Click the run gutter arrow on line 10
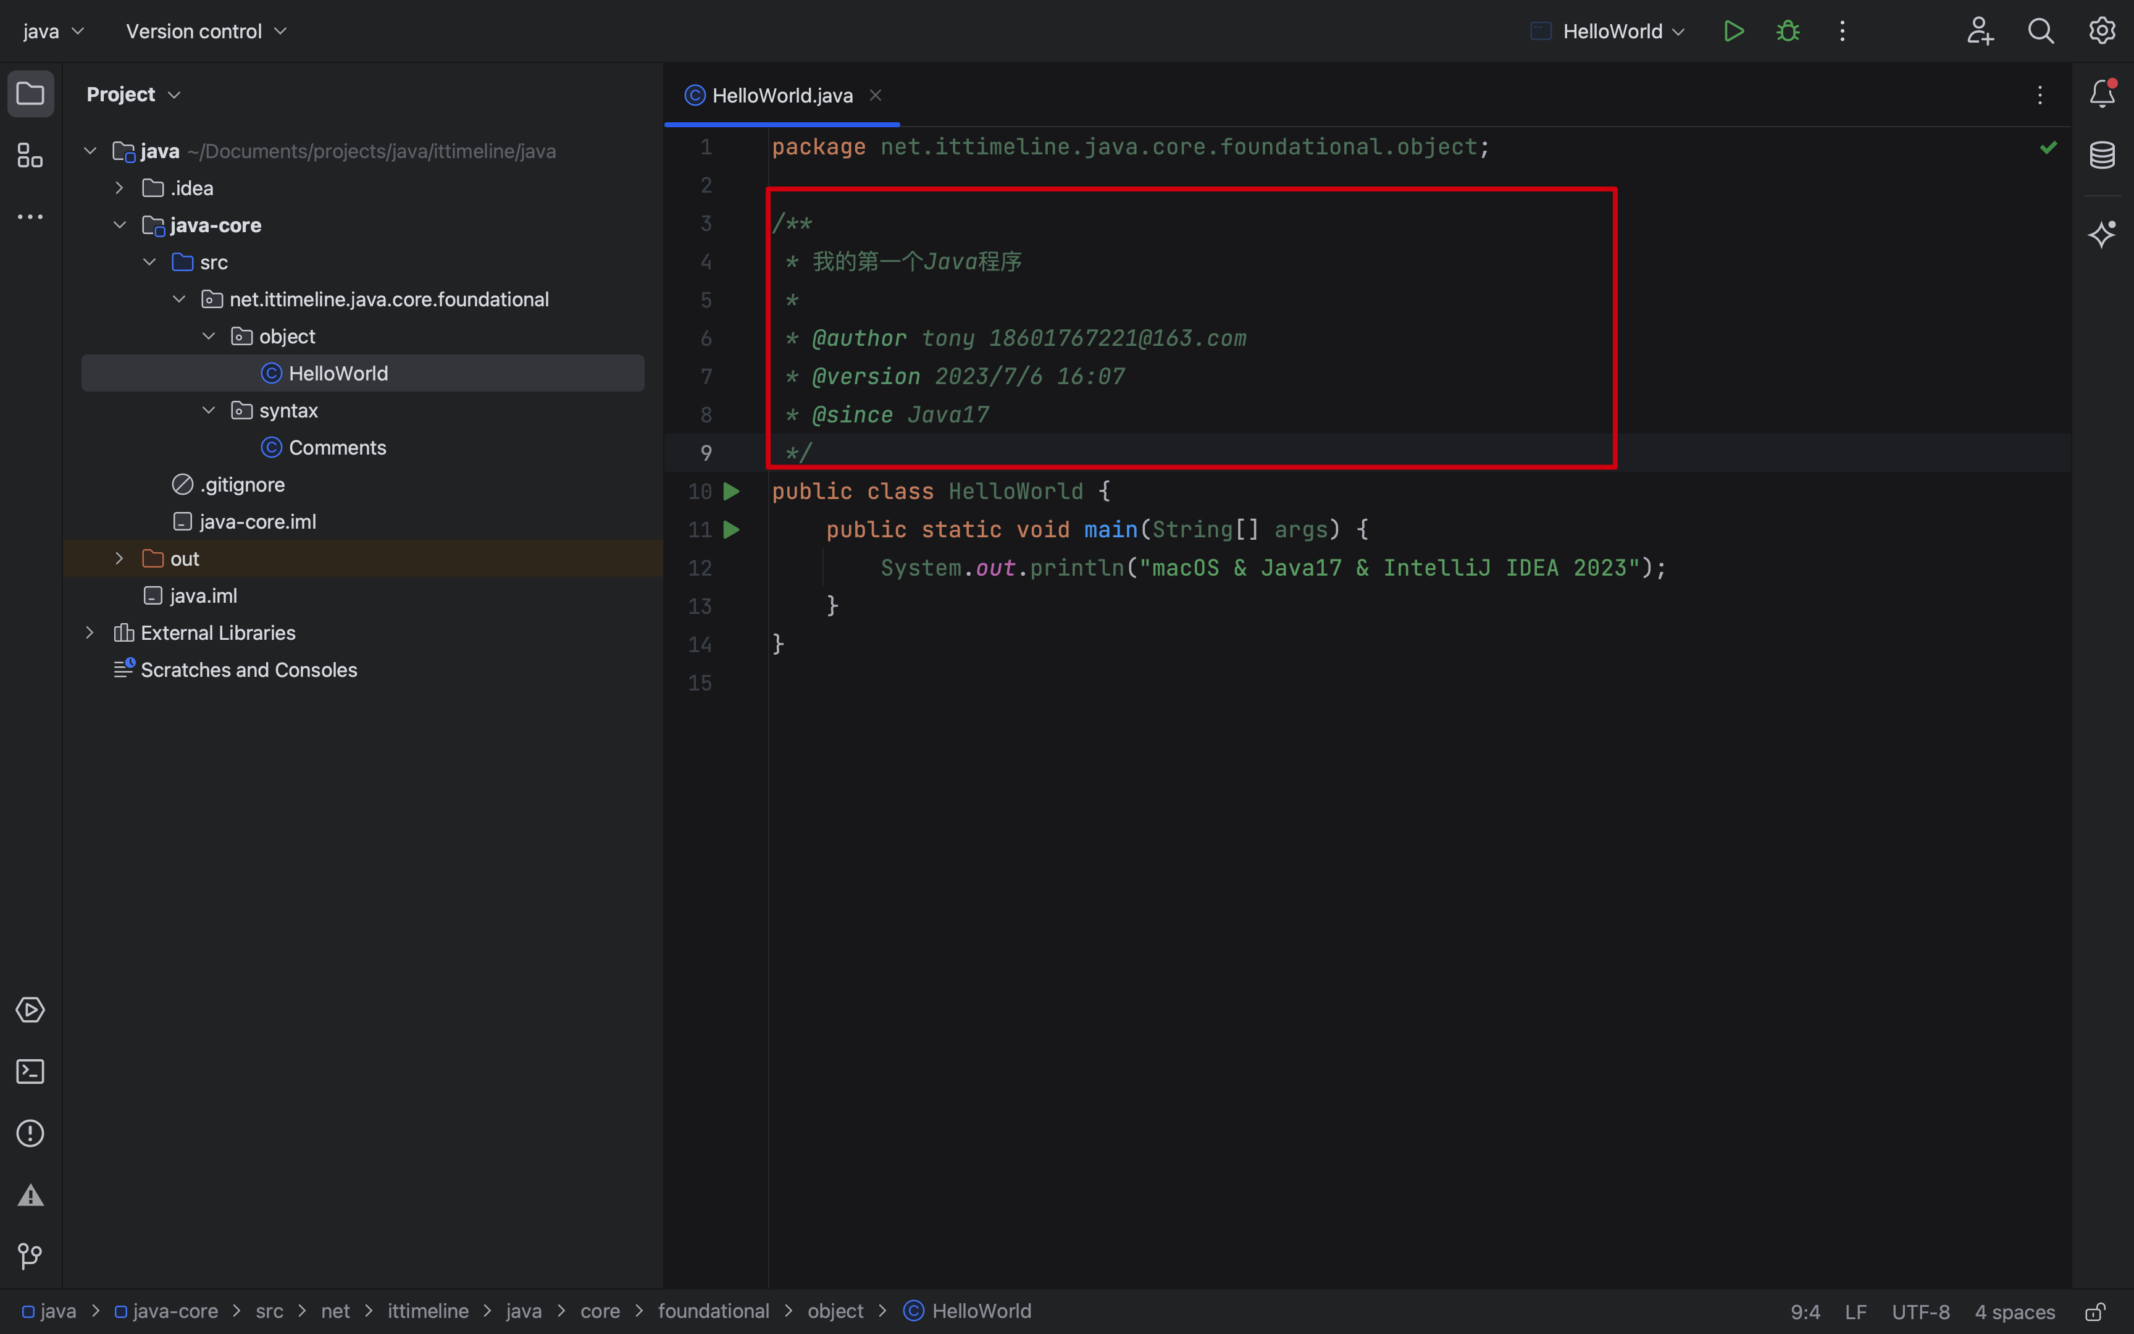 (731, 492)
